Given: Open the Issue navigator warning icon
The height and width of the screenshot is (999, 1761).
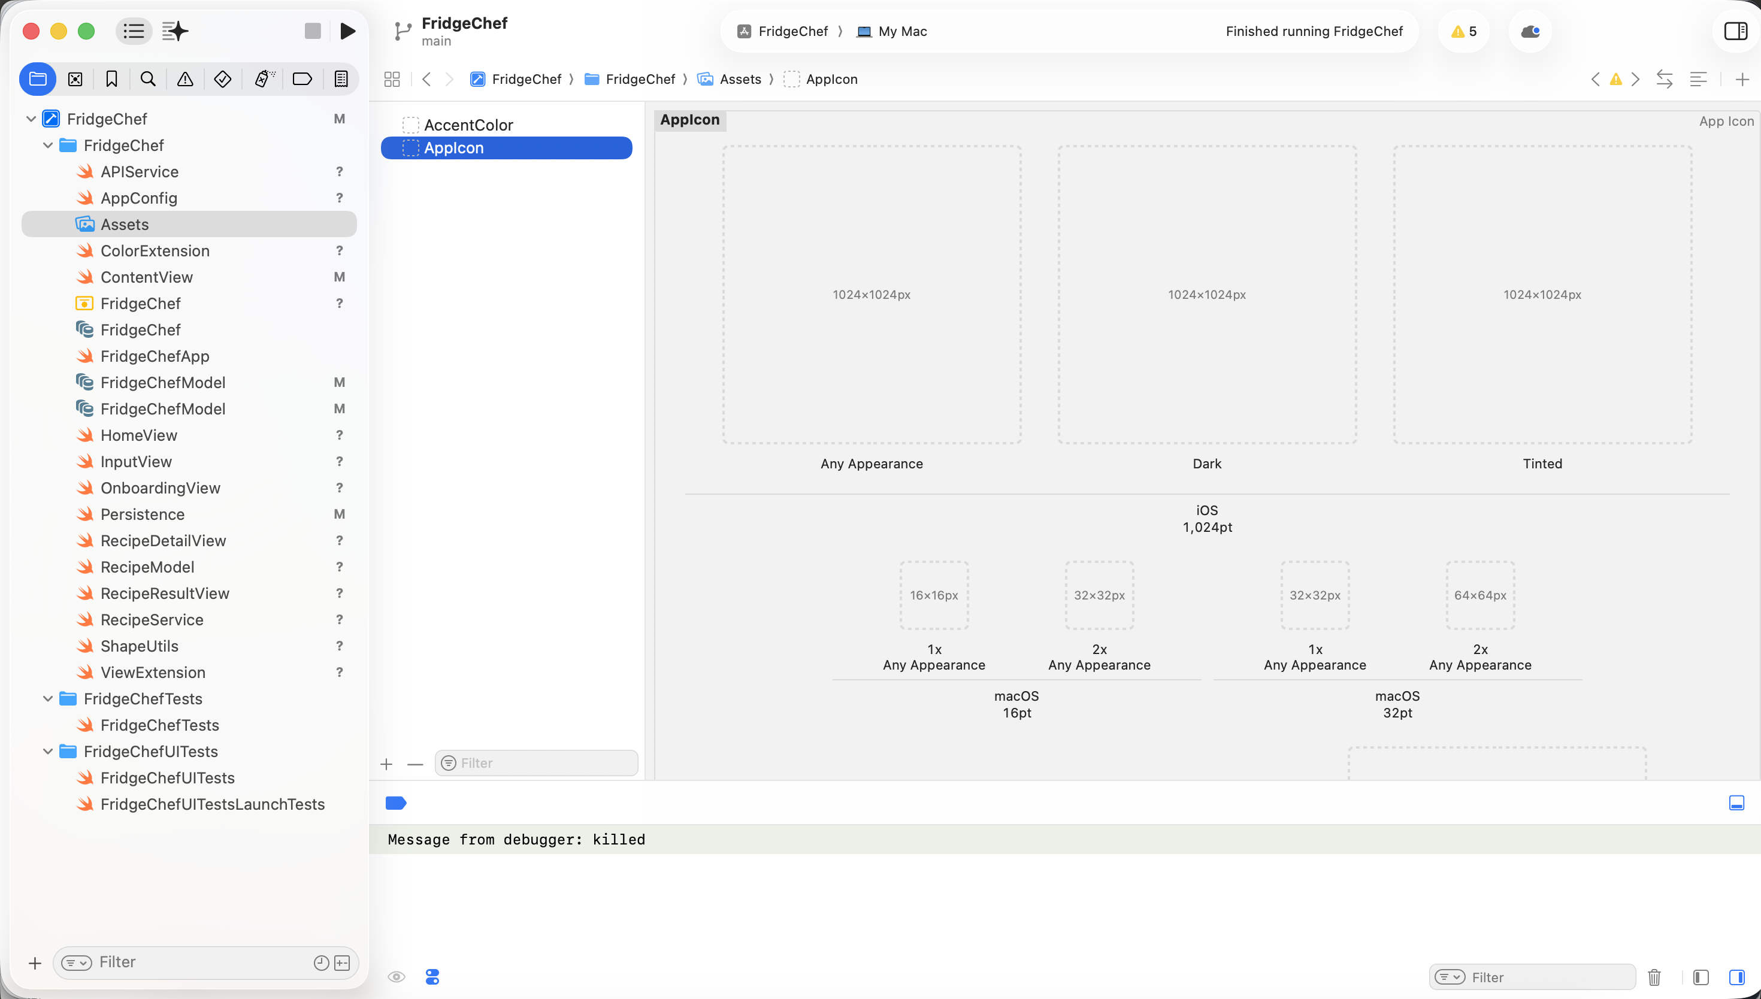Looking at the screenshot, I should [184, 79].
